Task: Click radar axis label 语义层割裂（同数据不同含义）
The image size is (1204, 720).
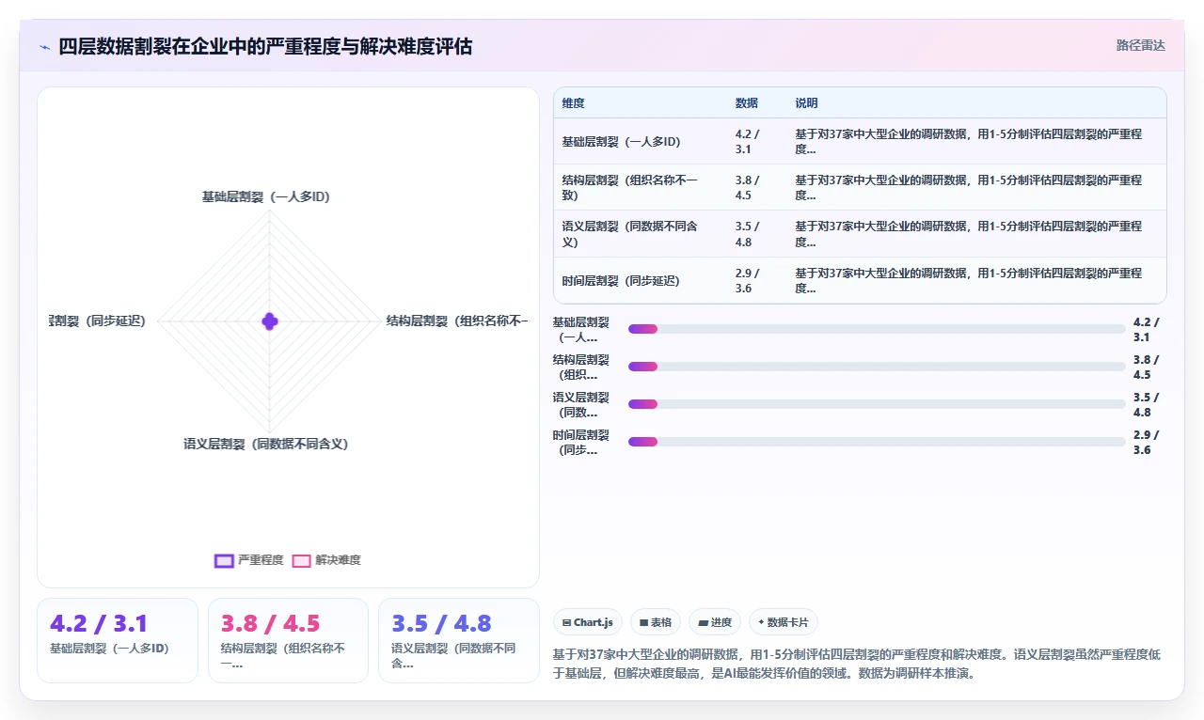Action: point(266,444)
